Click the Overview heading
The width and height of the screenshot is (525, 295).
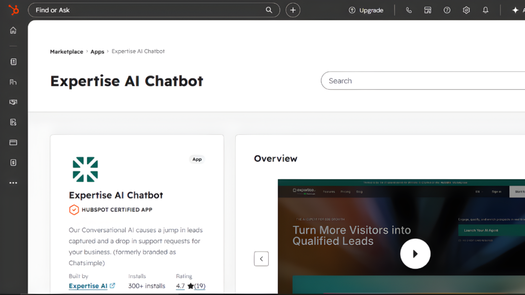pos(275,159)
